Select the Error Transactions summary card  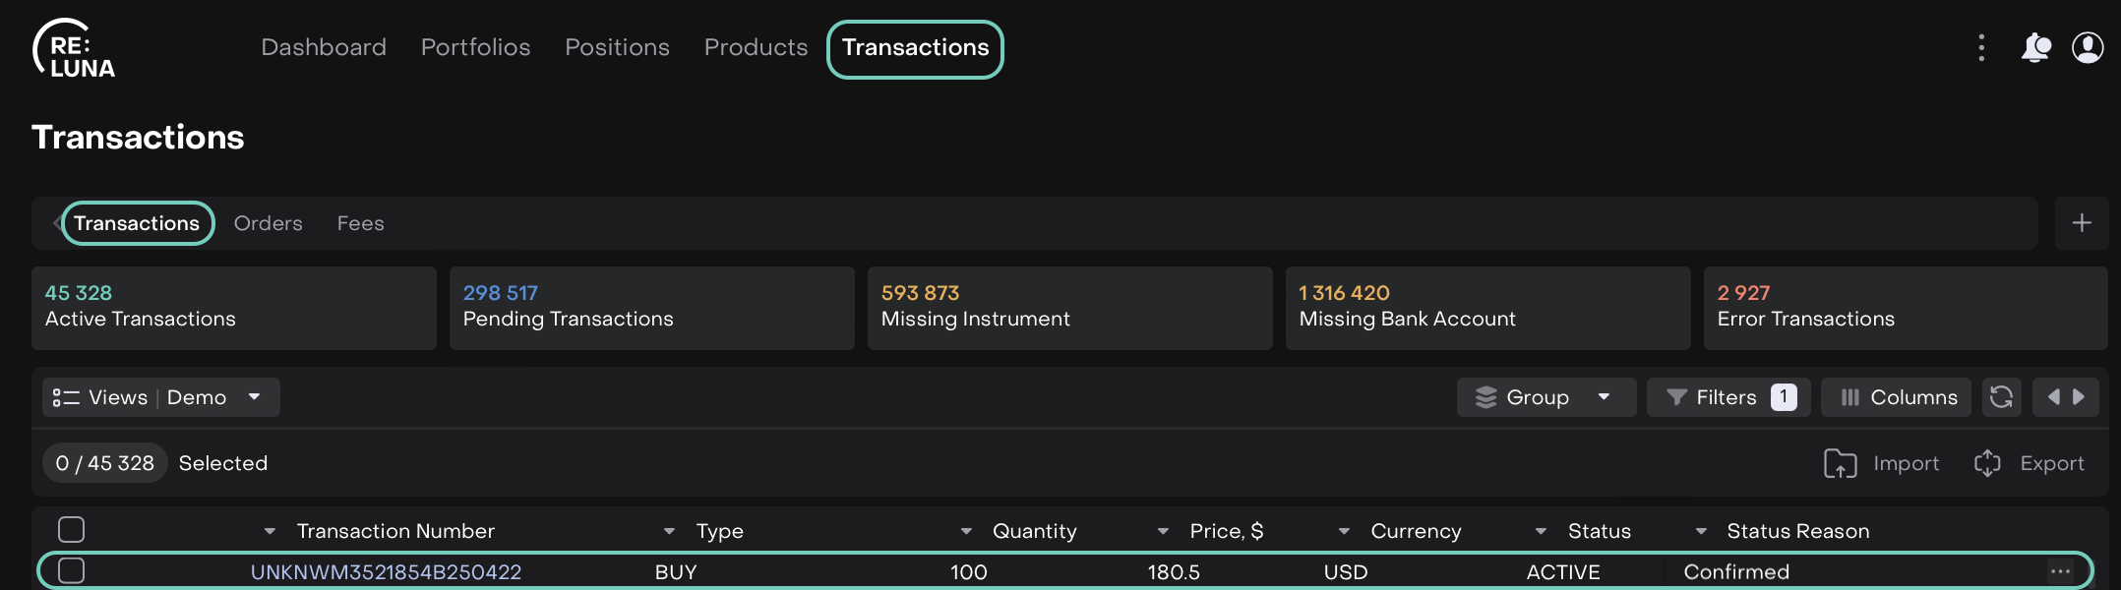pos(1905,308)
